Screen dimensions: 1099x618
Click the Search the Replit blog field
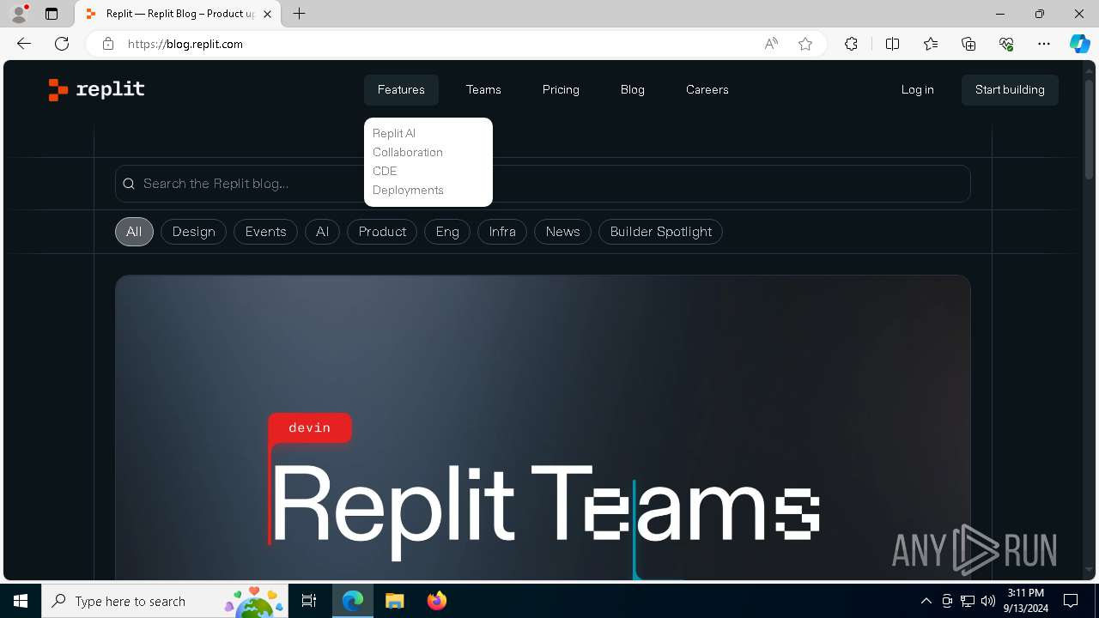543,184
